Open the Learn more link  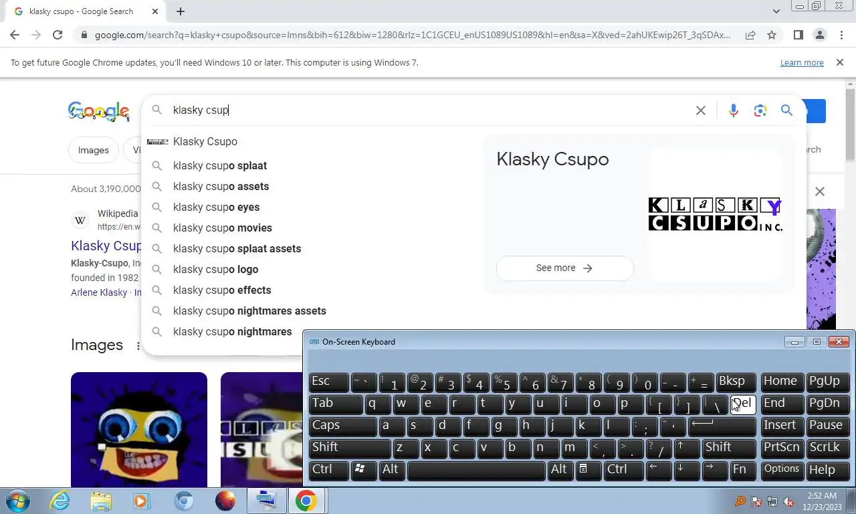click(x=802, y=63)
